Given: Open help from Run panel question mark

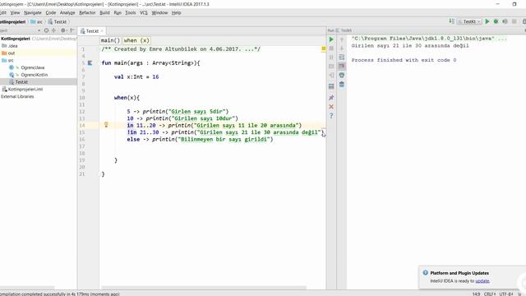Looking at the screenshot, I should 331,116.
